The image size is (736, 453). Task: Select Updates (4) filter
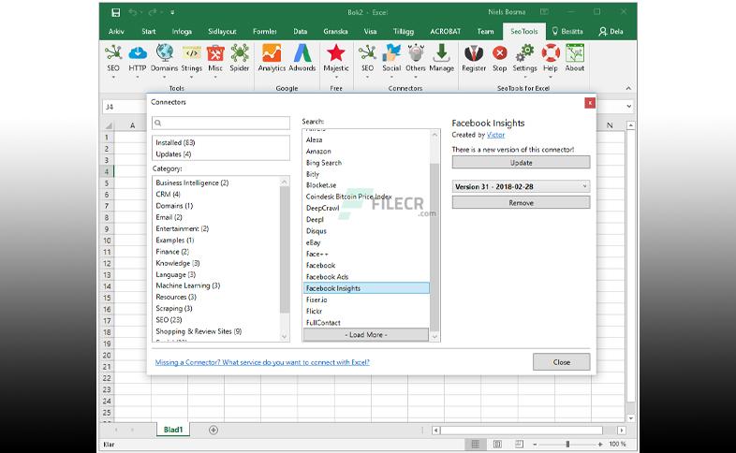pyautogui.click(x=173, y=154)
